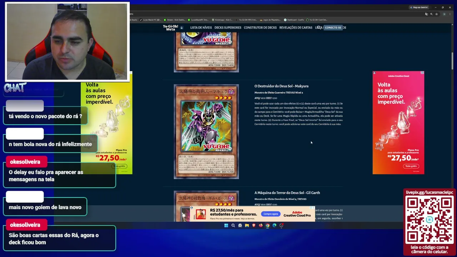Click the Makyura ATQ/1600 DEF/1200 stats text
Image resolution: width=457 pixels, height=257 pixels.
point(266,98)
